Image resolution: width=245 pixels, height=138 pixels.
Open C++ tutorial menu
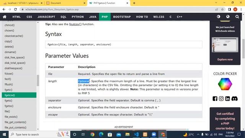180,17
